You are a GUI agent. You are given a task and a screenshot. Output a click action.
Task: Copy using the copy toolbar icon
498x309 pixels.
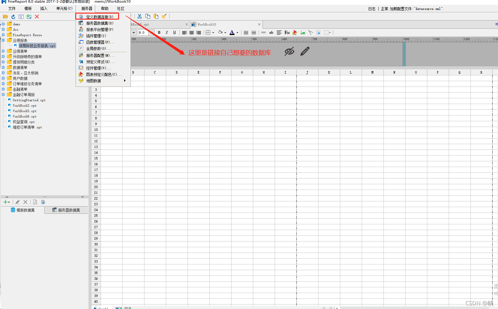[x=148, y=17]
